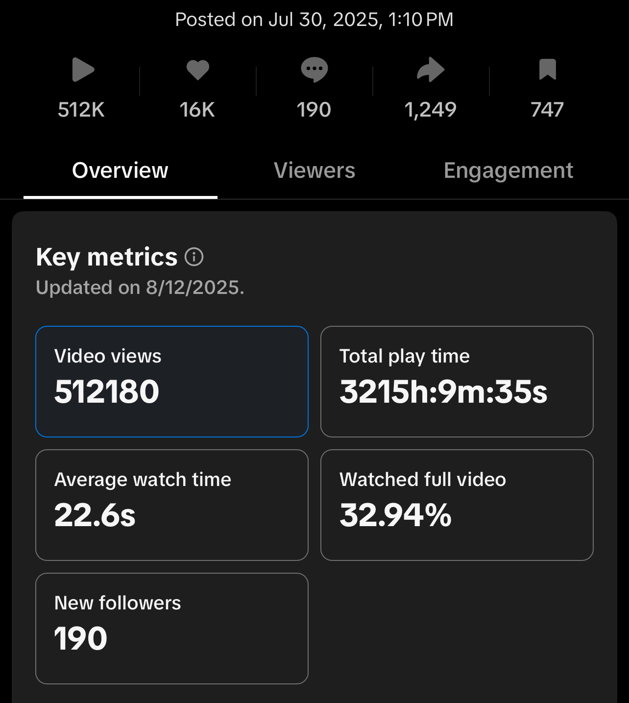Click the 512K views count
This screenshot has height=703, width=629.
[81, 110]
